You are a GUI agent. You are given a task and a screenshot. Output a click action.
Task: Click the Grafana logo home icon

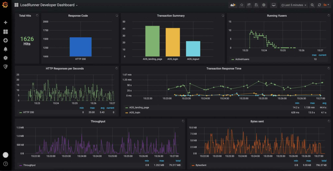(5, 5)
